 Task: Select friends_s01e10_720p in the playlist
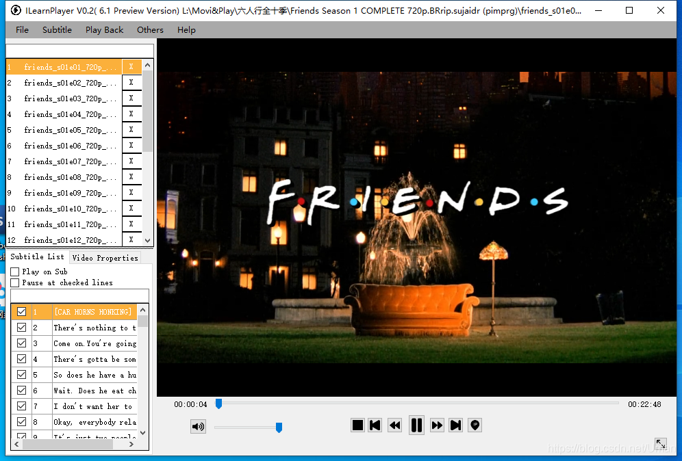(64, 209)
